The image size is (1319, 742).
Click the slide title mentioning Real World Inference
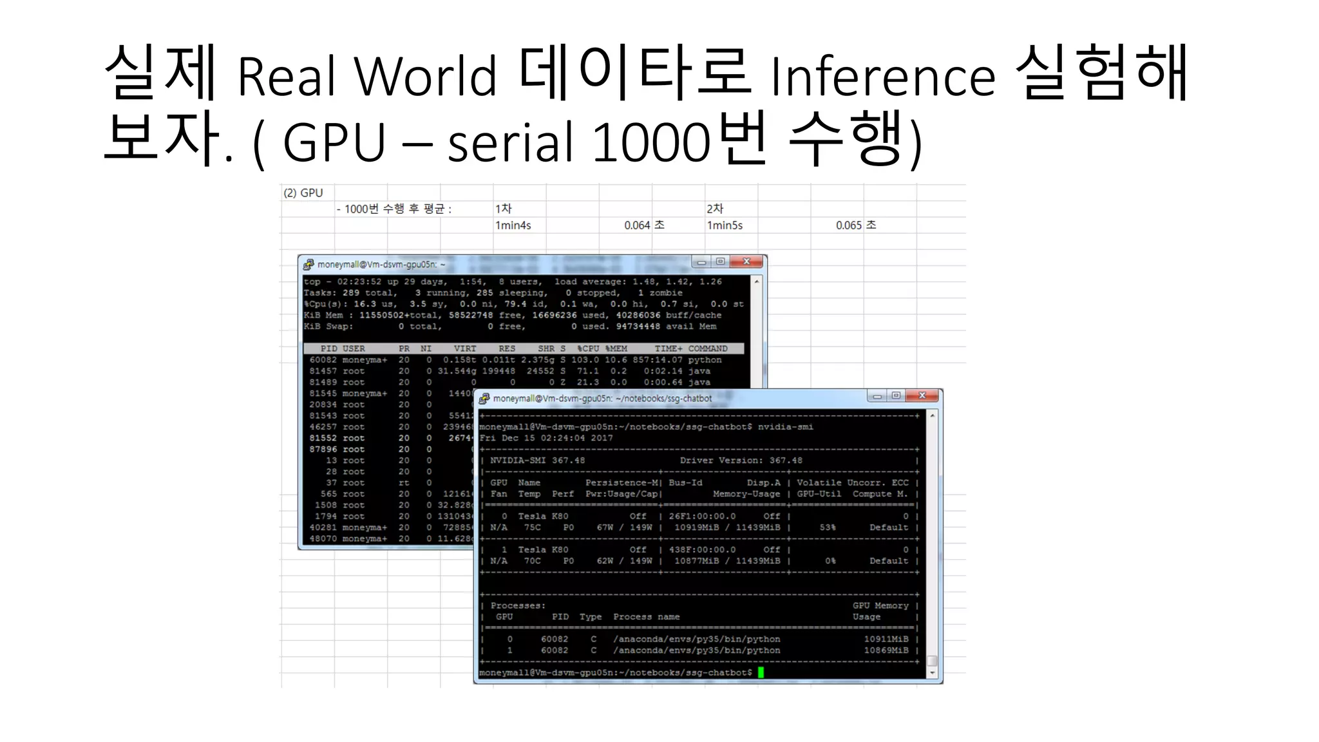(x=645, y=106)
